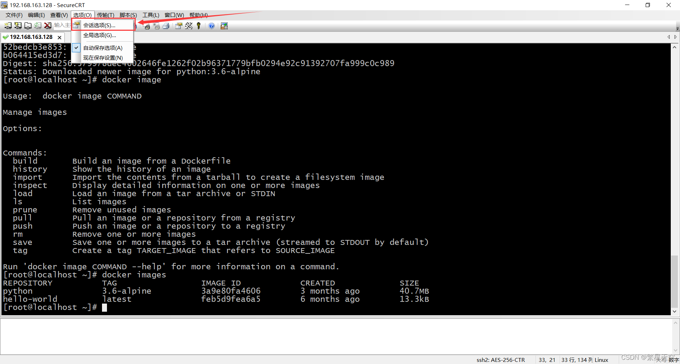Toggle 自动保存选项(A) checked menu item
The height and width of the screenshot is (364, 680).
(x=103, y=48)
